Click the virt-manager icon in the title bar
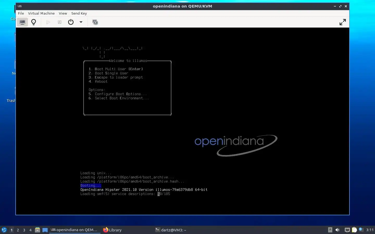This screenshot has width=375, height=234. (20, 6)
